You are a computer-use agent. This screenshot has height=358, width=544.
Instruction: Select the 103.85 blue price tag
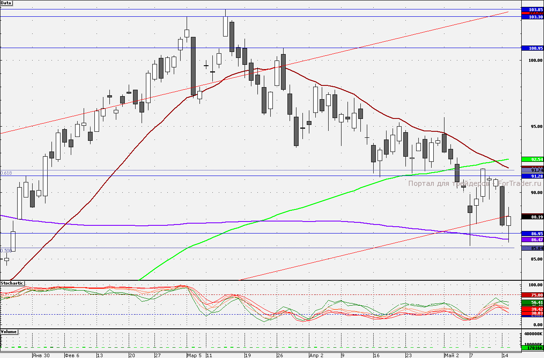pyautogui.click(x=532, y=9)
